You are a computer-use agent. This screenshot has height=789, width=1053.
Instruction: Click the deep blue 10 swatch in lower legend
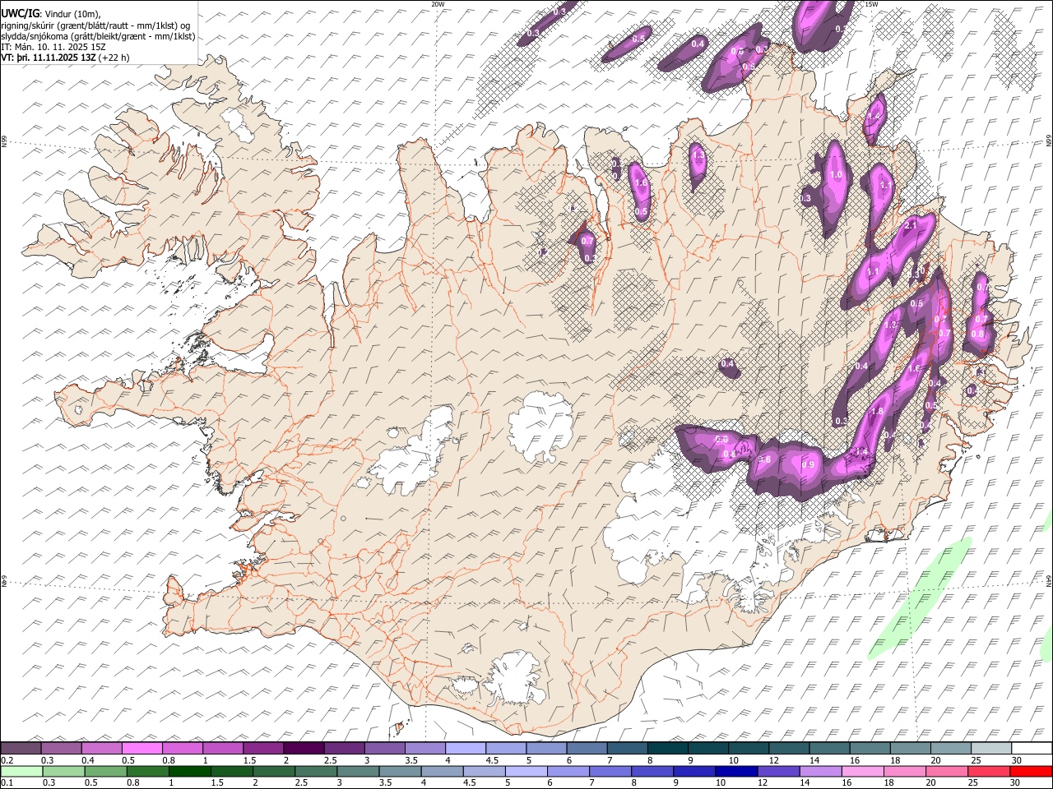[x=737, y=771]
